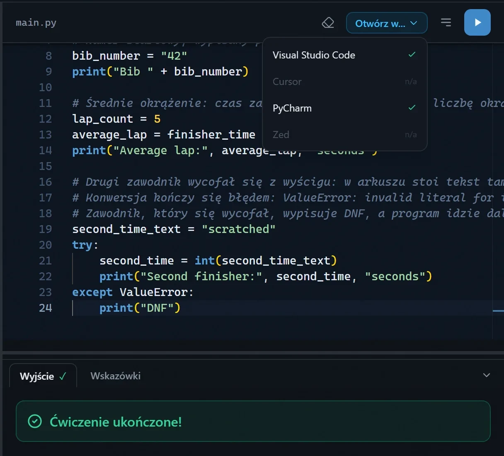Click the comment '# Zawodnik, który się wycofał'
The width and height of the screenshot is (504, 456).
click(288, 213)
